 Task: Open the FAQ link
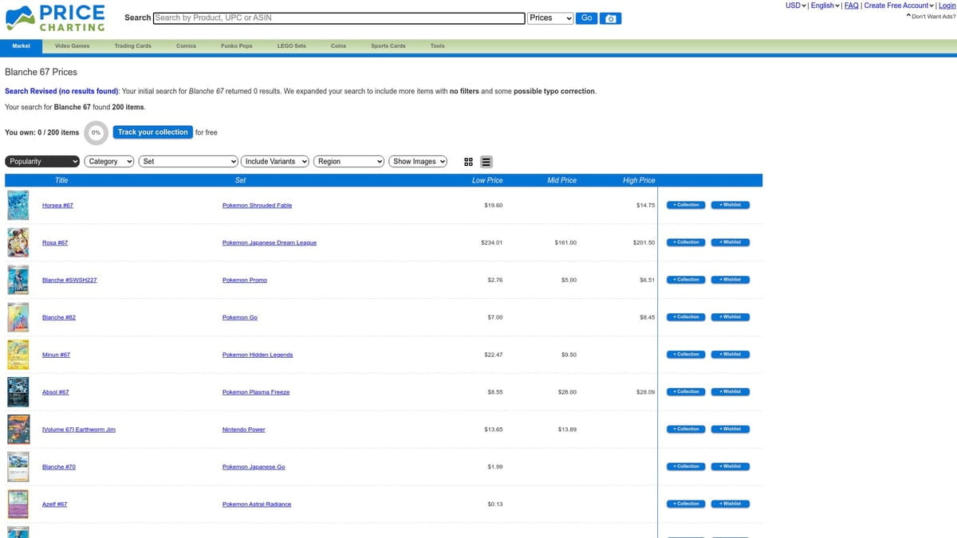(x=851, y=6)
